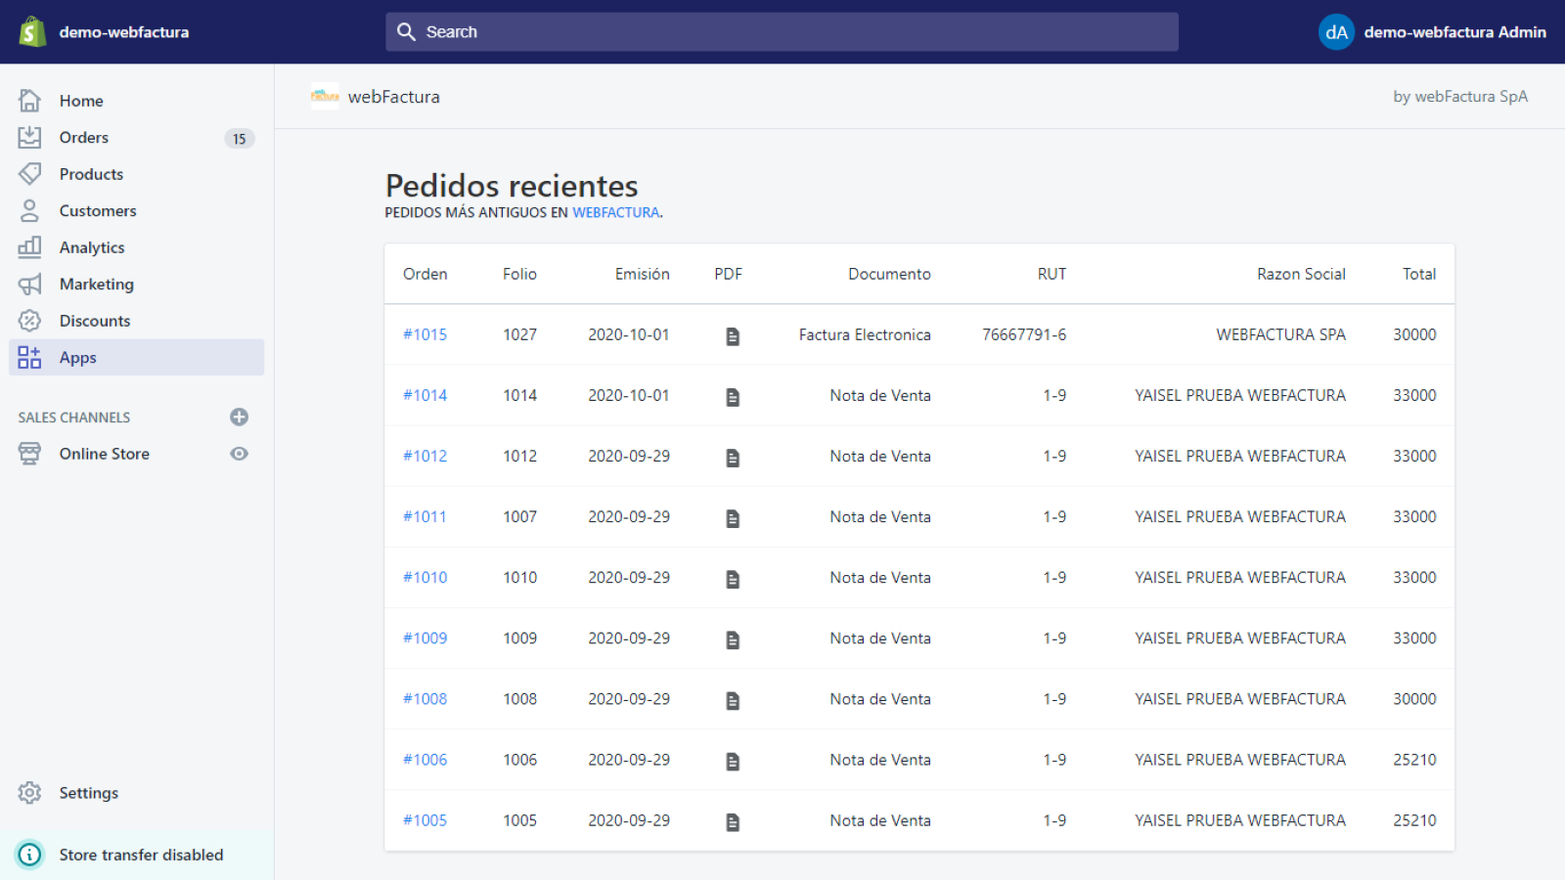The image size is (1565, 880).
Task: Open order link #1008
Action: tap(425, 698)
